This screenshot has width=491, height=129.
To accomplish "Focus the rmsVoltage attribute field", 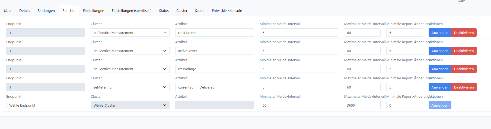I will 214,69.
